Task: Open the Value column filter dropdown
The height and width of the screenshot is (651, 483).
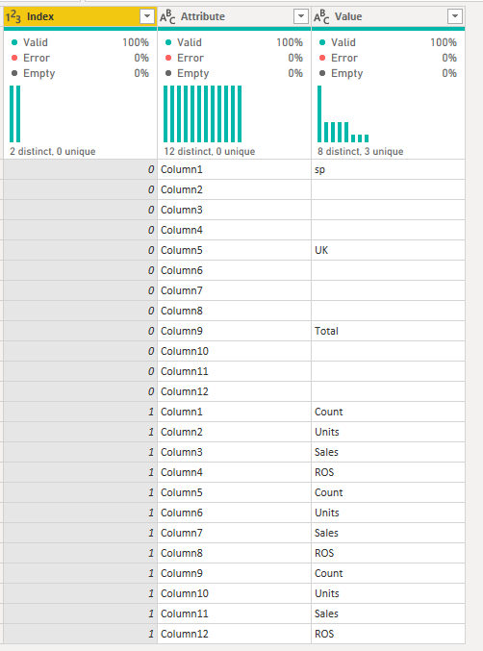Action: tap(455, 16)
